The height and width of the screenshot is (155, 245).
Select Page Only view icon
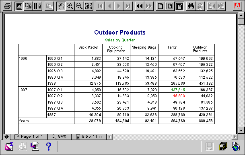tap(19, 6)
